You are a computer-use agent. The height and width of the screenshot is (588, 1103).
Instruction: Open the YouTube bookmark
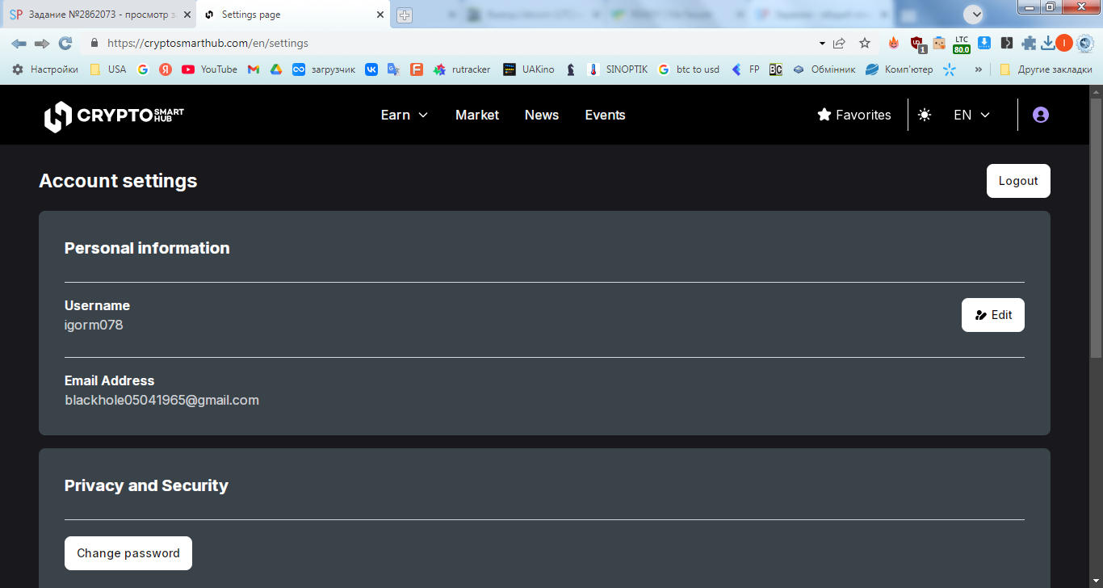click(x=209, y=69)
